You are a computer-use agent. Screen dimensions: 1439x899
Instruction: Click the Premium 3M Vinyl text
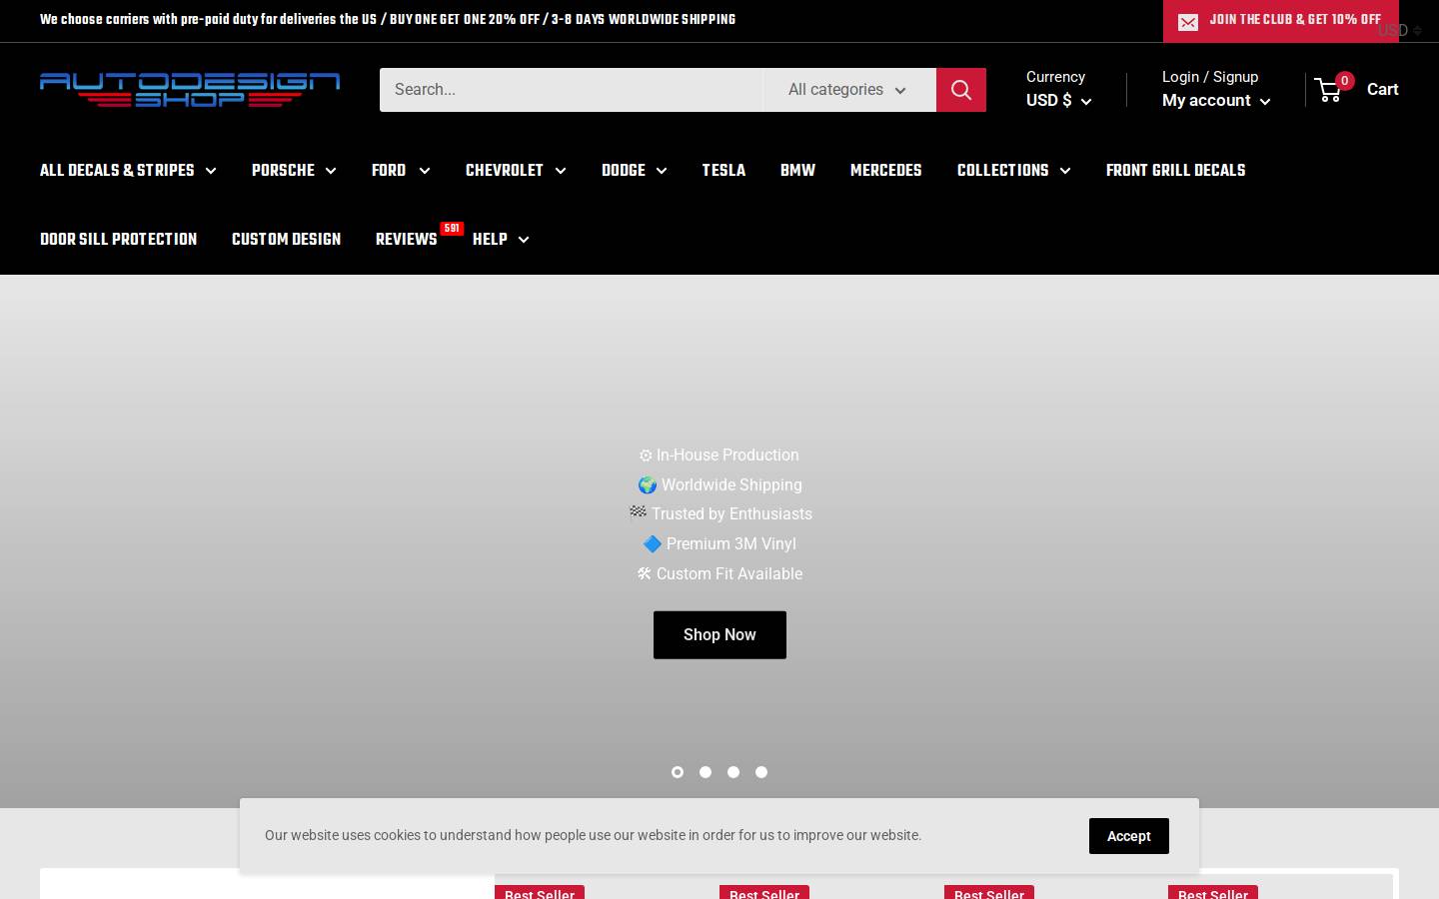coord(719,544)
